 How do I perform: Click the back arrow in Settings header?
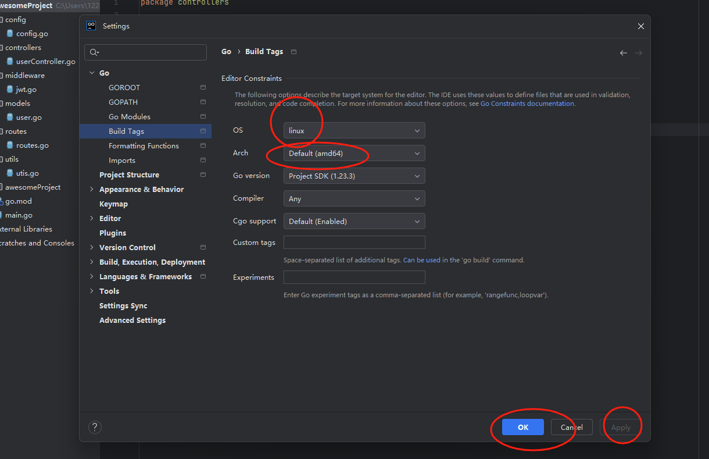click(x=624, y=53)
